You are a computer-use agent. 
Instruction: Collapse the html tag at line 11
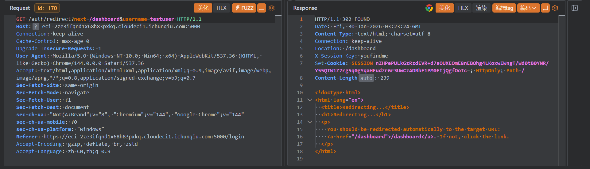(x=310, y=100)
